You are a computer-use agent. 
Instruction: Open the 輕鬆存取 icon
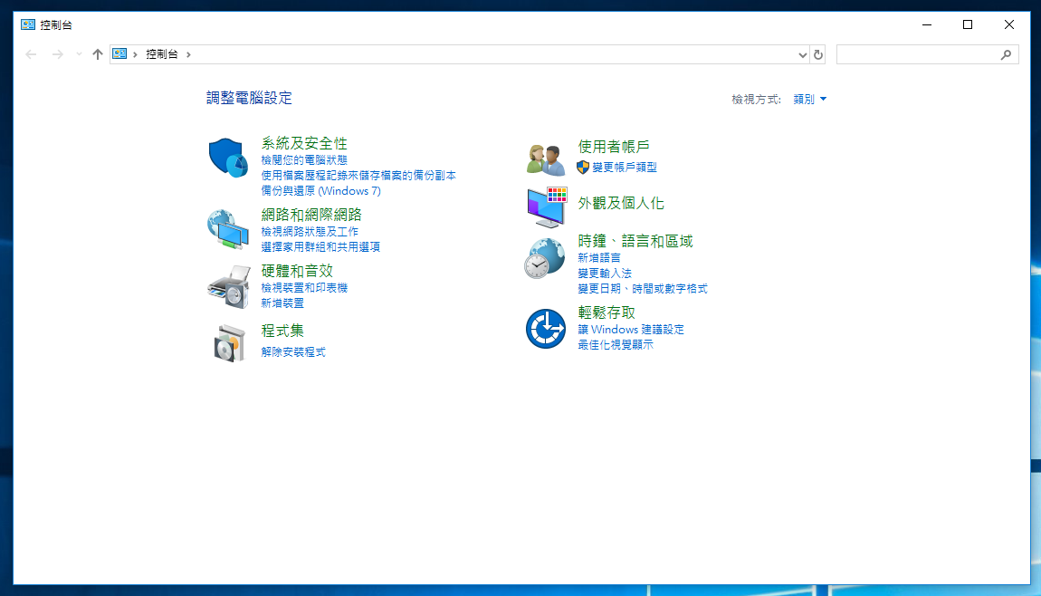546,329
